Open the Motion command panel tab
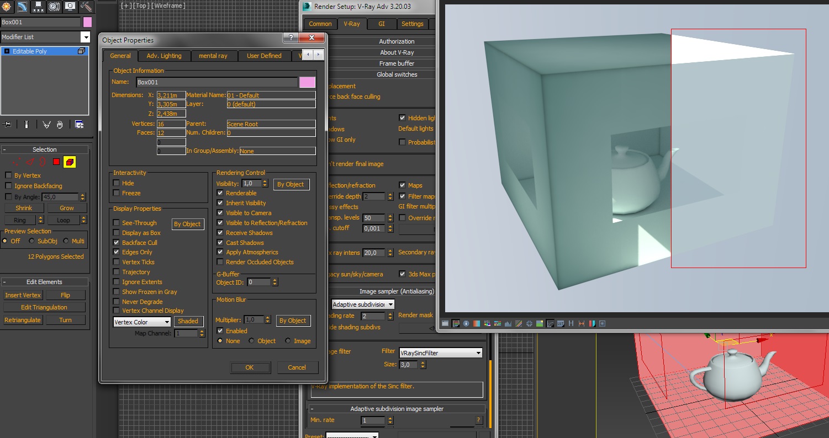The height and width of the screenshot is (438, 829). point(54,7)
